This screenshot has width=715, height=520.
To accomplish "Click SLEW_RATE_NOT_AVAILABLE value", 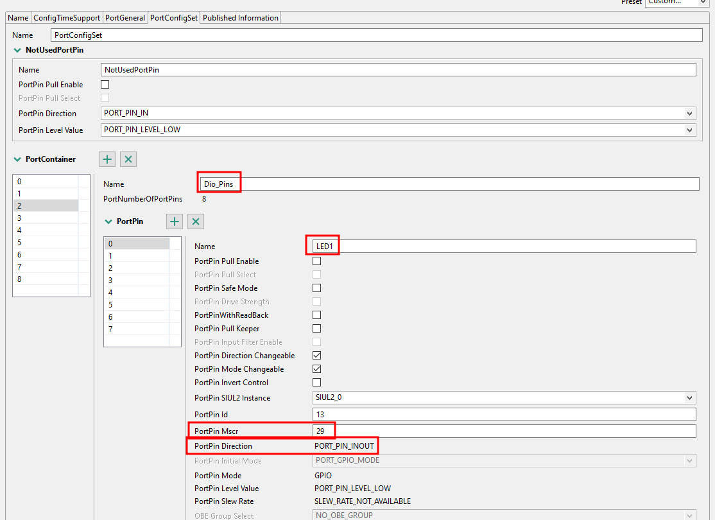I will pos(363,501).
